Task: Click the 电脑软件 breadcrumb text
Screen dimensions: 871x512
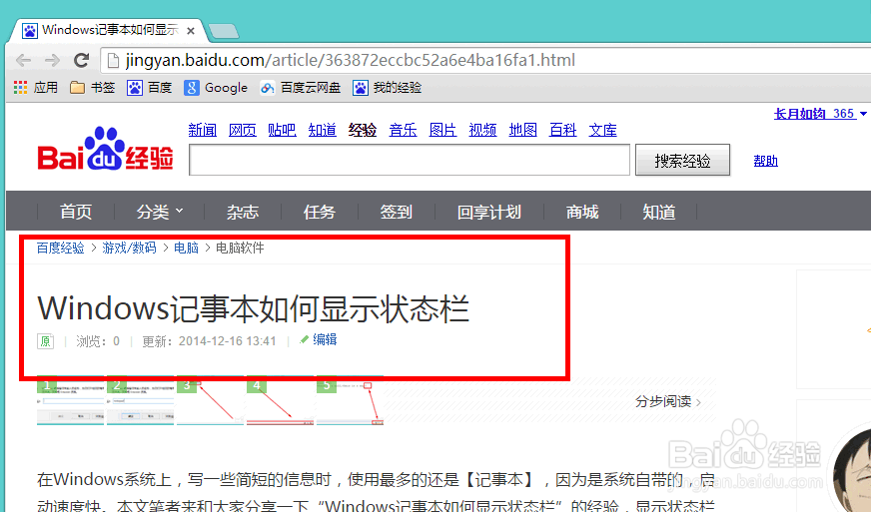Action: [x=240, y=248]
